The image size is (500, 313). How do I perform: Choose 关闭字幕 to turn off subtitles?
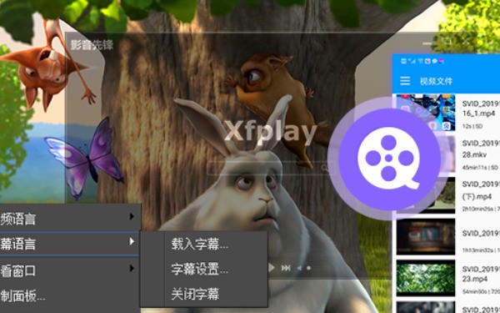click(x=195, y=294)
